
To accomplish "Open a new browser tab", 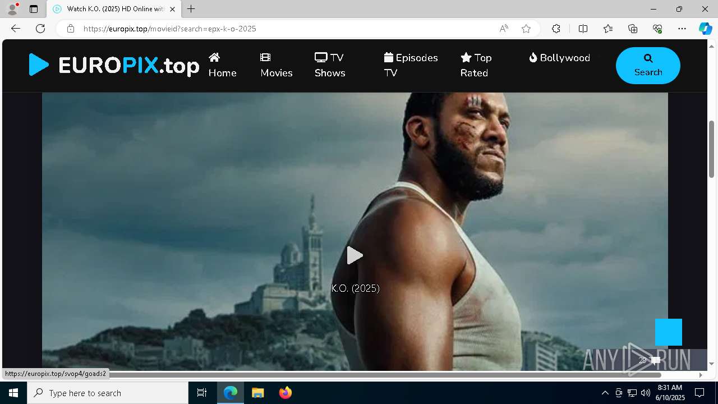I will coord(191,9).
